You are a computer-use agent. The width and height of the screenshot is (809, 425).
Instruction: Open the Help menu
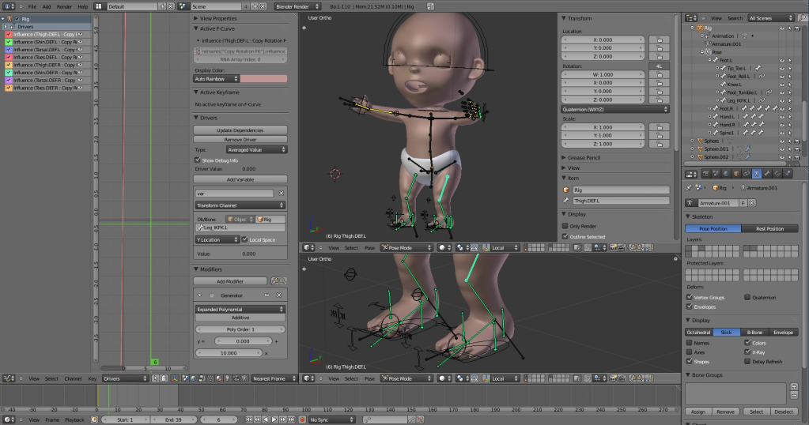click(x=82, y=6)
